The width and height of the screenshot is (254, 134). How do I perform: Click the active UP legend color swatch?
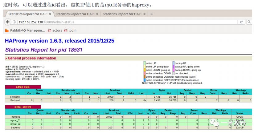tap(145, 63)
